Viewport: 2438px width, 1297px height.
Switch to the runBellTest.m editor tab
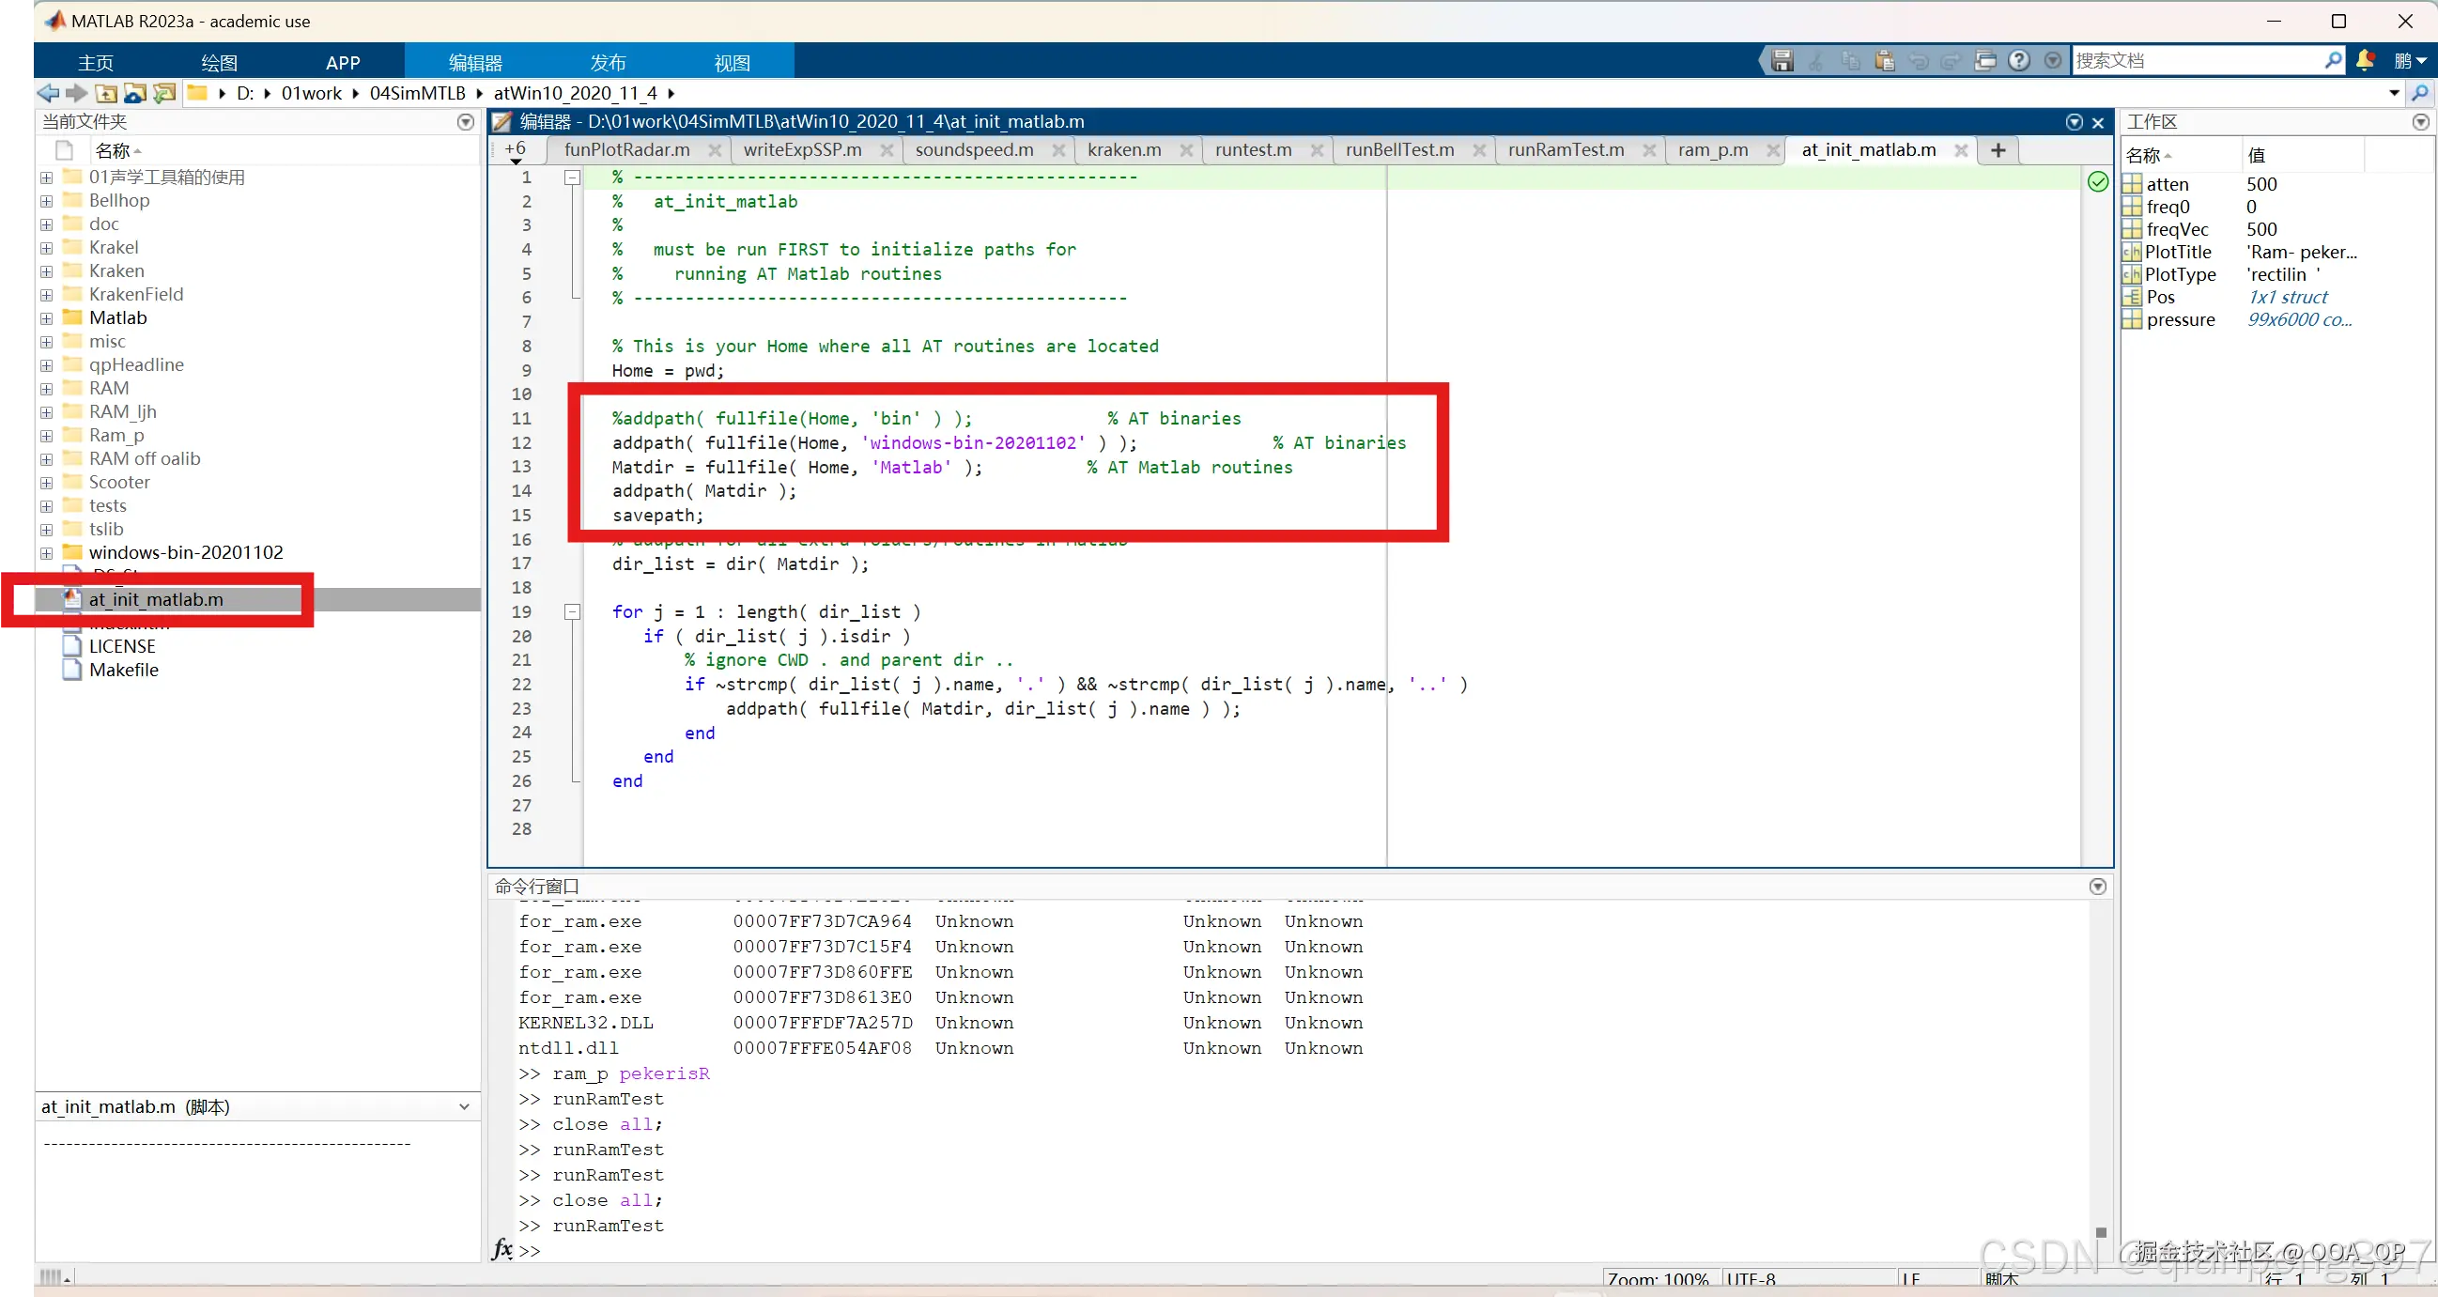(x=1398, y=149)
